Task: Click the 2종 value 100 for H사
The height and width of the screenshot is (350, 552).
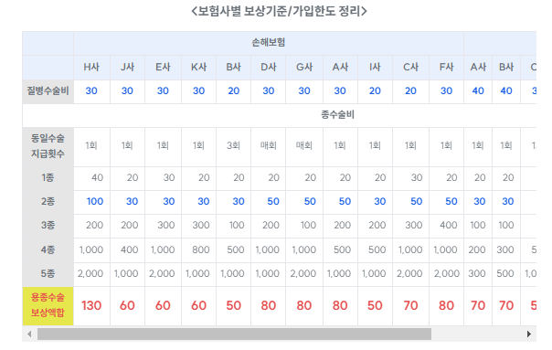Action: click(95, 201)
